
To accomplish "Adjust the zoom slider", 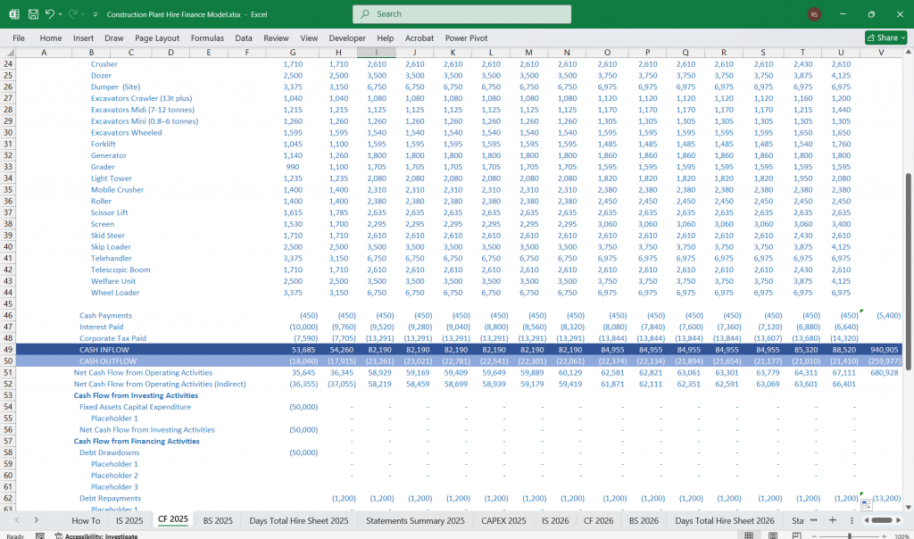I will click(x=849, y=535).
